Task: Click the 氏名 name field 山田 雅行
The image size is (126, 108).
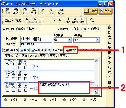Action: tap(36, 39)
